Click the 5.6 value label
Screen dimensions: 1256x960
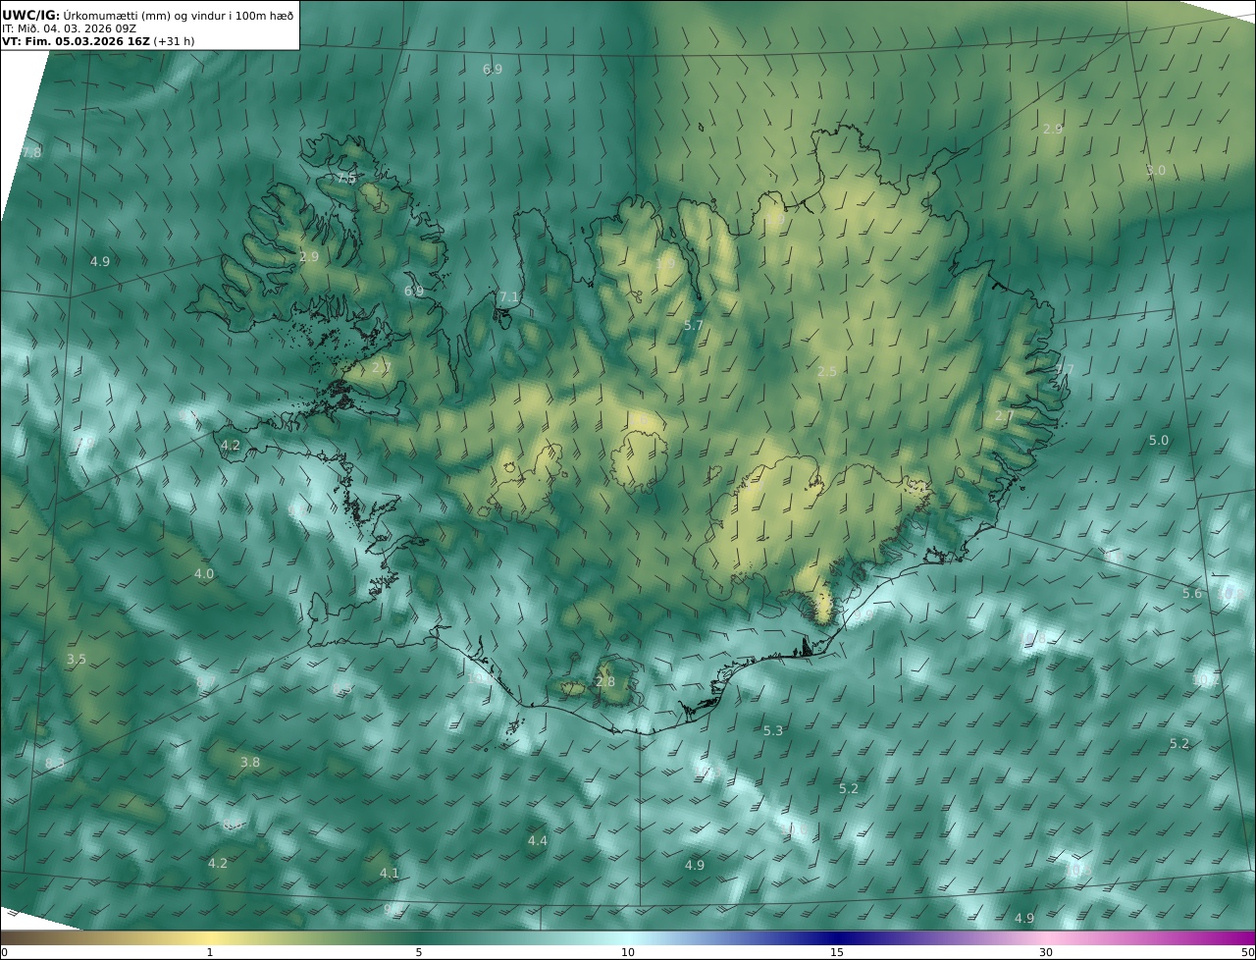pos(1192,594)
